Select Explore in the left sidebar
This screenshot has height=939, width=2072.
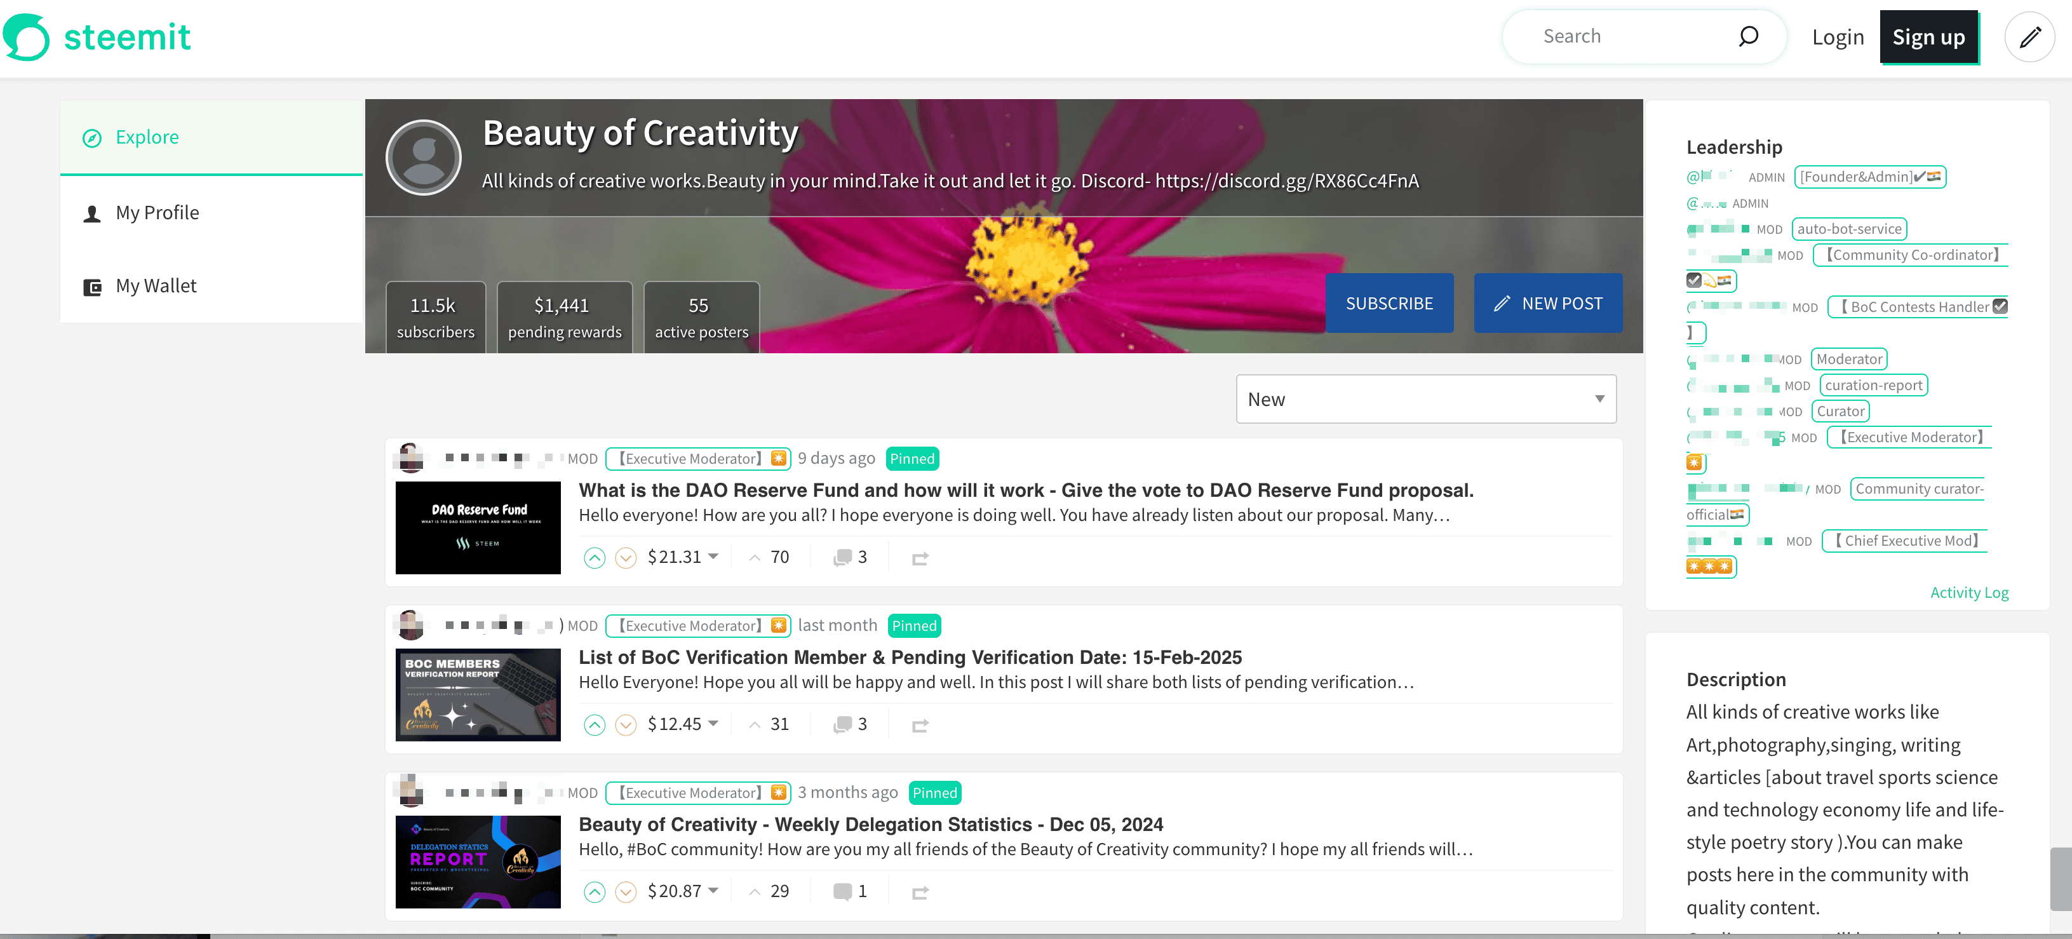pyautogui.click(x=147, y=138)
